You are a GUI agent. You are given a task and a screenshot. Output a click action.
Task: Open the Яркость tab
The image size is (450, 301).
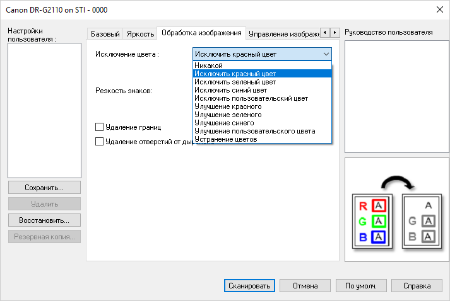click(x=140, y=33)
